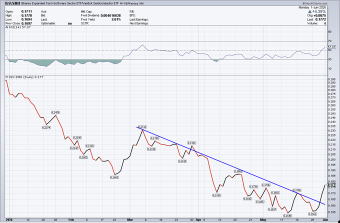340x223 pixels.
Task: Click the NYSE/Nasdaq GM exchange label
Action: pos(131,3)
